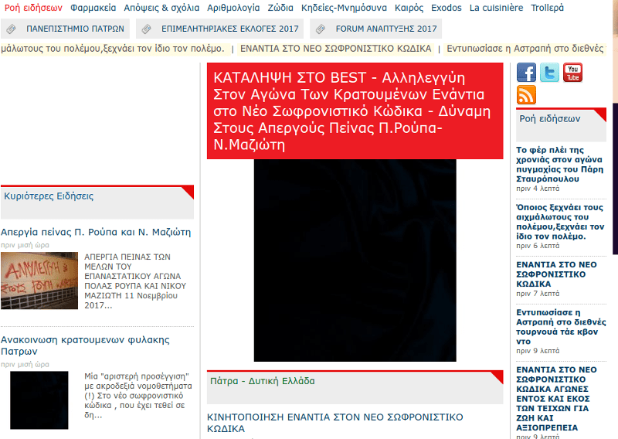Click timestamp πριν 4 λεπτά
Screen dimensions: 618x439
tap(538, 189)
